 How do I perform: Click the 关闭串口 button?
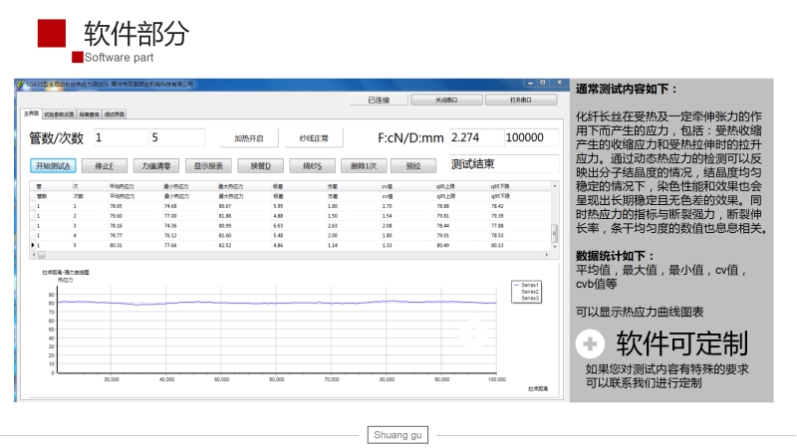tap(446, 100)
